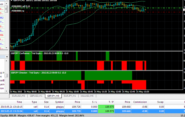Sort trades by the Type column header
The image size is (185, 117).
point(31,102)
